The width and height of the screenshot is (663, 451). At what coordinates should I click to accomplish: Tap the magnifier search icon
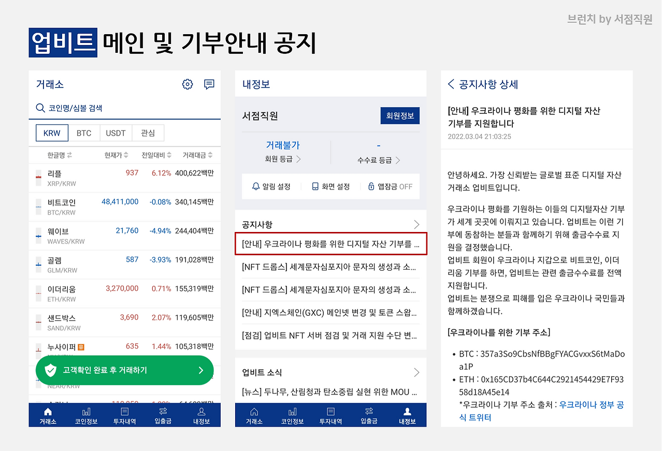pyautogui.click(x=40, y=108)
